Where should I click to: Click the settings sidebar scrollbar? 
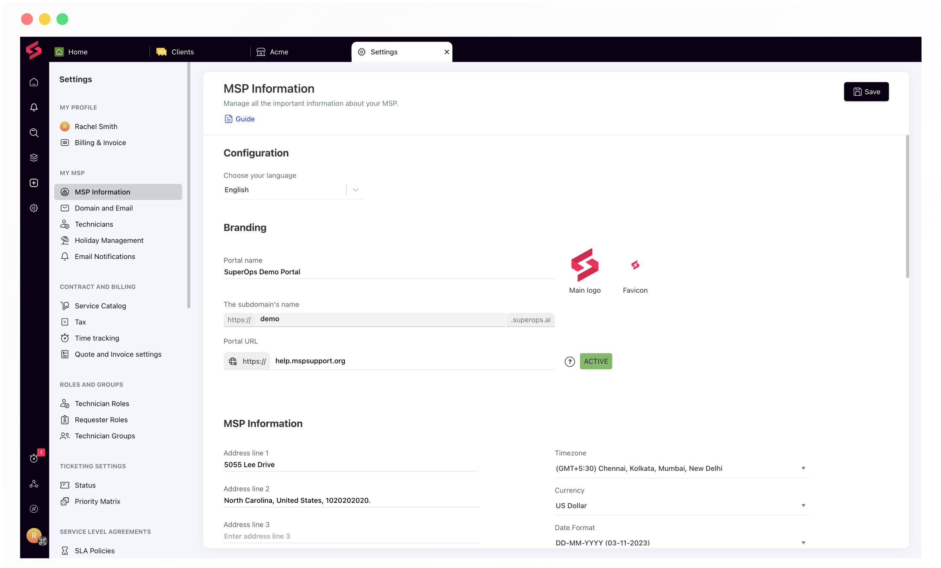pyautogui.click(x=189, y=186)
